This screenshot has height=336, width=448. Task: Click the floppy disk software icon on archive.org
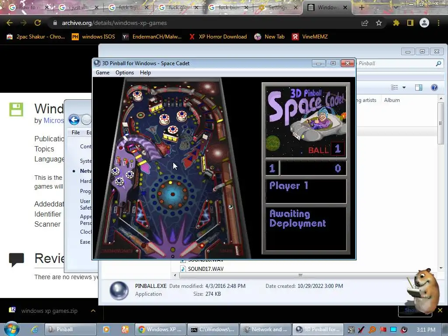16,109
